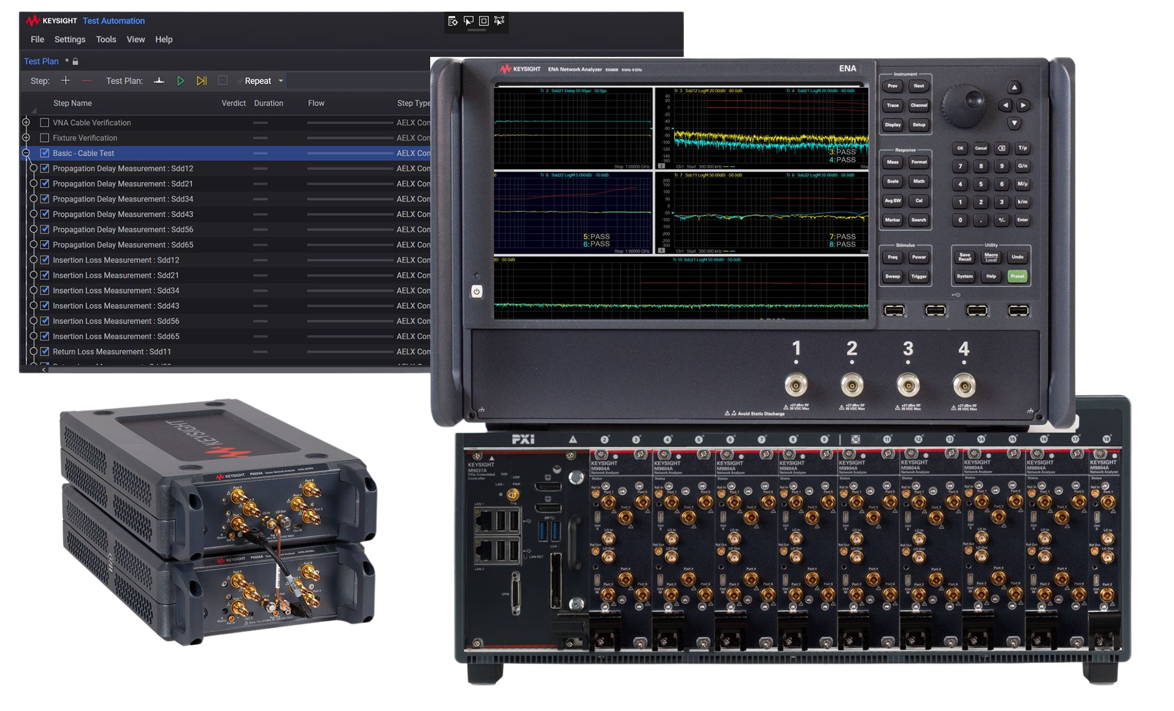The height and width of the screenshot is (711, 1174).
Task: Uncheck the Basic - Cable Test checkbox
Action: point(45,153)
